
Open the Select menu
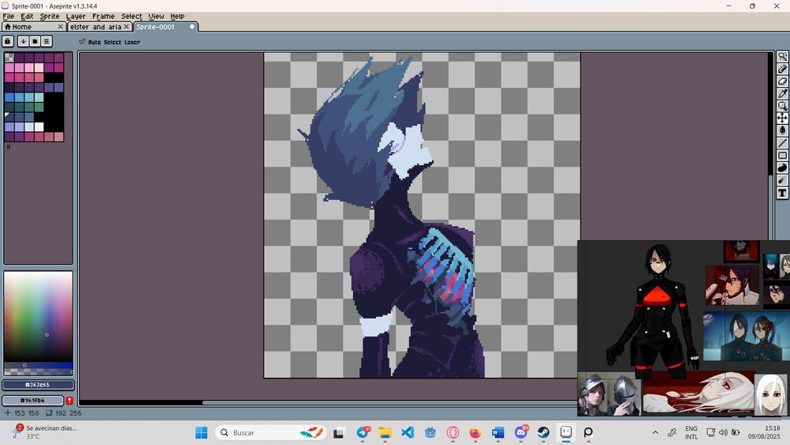tap(131, 16)
